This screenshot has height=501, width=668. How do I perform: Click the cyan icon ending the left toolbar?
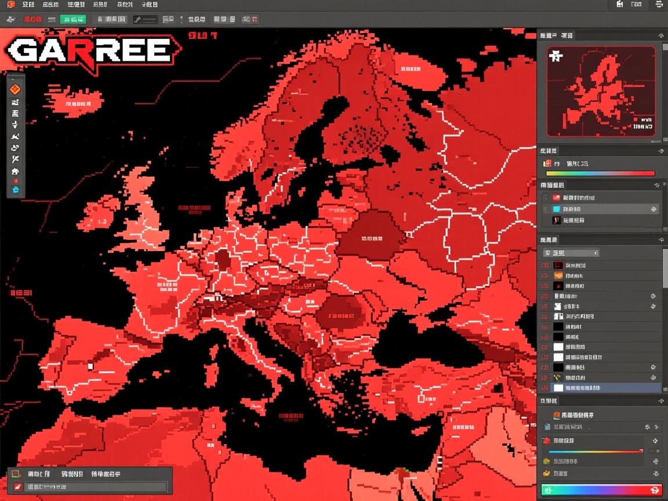[15, 188]
